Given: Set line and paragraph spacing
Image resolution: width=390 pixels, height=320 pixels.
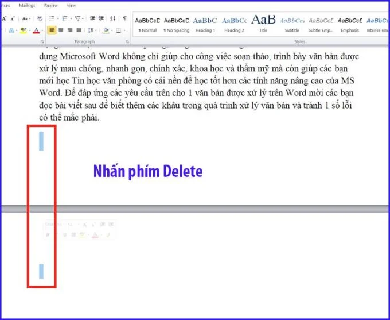Looking at the screenshot, I should pos(91,30).
